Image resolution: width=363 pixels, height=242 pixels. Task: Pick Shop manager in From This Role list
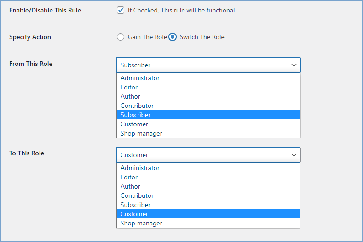(x=141, y=133)
